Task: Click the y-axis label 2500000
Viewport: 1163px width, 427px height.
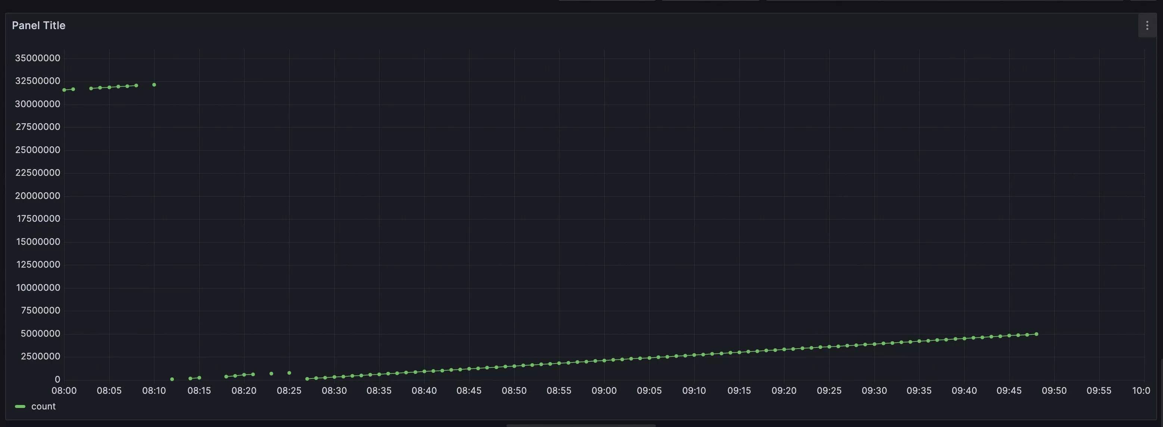Action: (41, 356)
